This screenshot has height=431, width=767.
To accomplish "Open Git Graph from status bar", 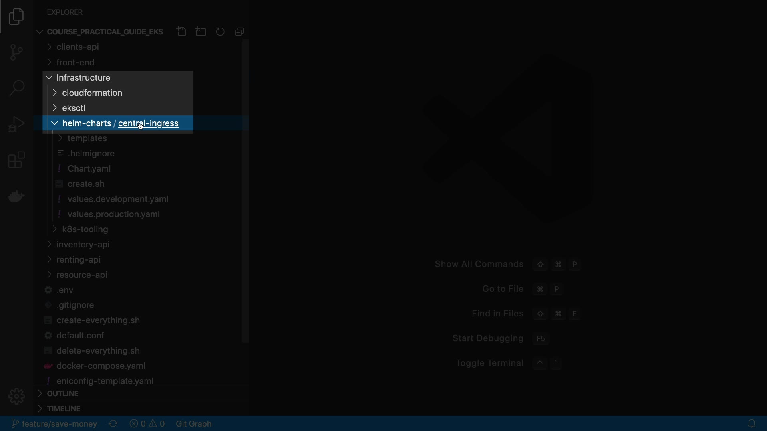I will [193, 423].
